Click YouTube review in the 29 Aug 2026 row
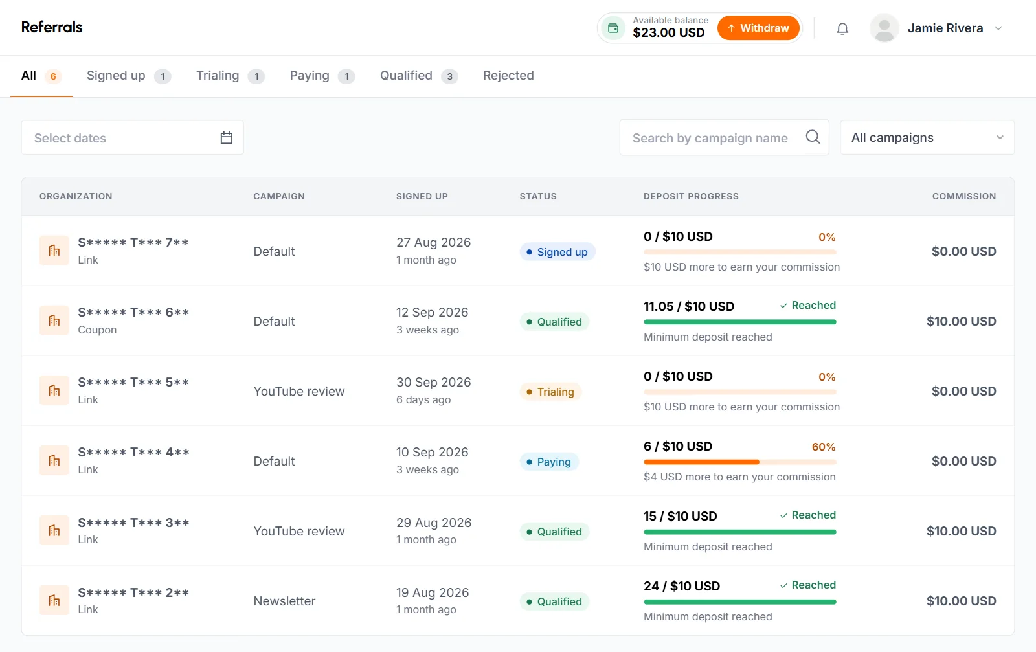This screenshot has height=652, width=1036. pyautogui.click(x=299, y=531)
